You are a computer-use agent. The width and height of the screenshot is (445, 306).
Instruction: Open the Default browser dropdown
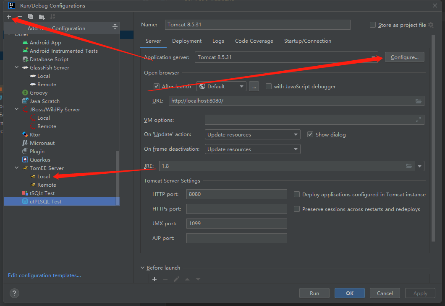221,86
